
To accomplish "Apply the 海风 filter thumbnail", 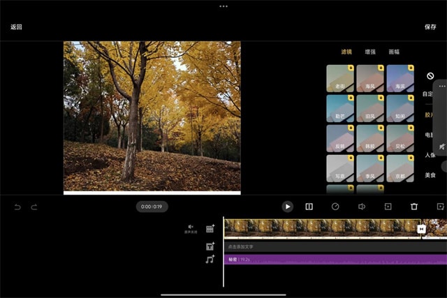I will click(370, 79).
